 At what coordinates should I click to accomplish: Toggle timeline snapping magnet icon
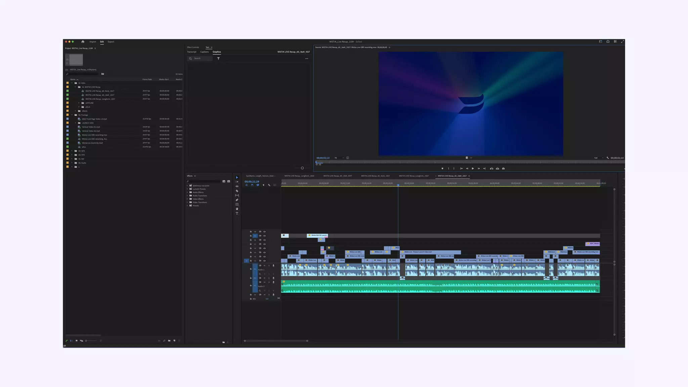tap(252, 185)
